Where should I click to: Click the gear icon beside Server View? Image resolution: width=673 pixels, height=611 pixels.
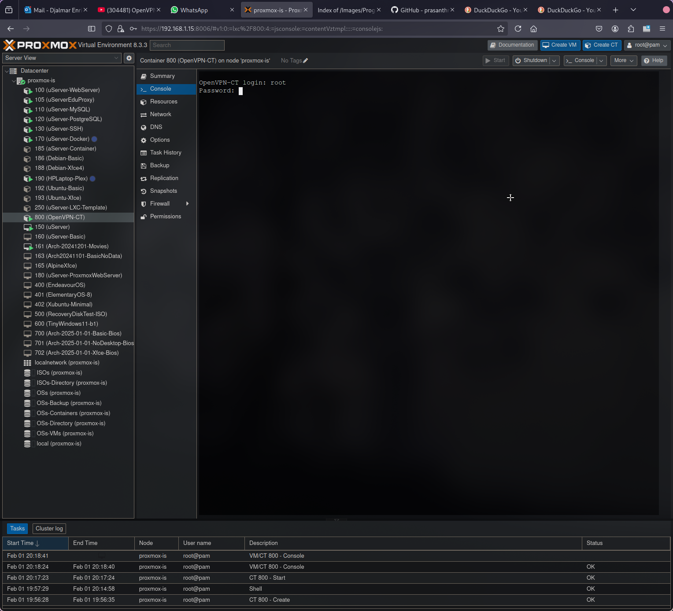tap(129, 58)
